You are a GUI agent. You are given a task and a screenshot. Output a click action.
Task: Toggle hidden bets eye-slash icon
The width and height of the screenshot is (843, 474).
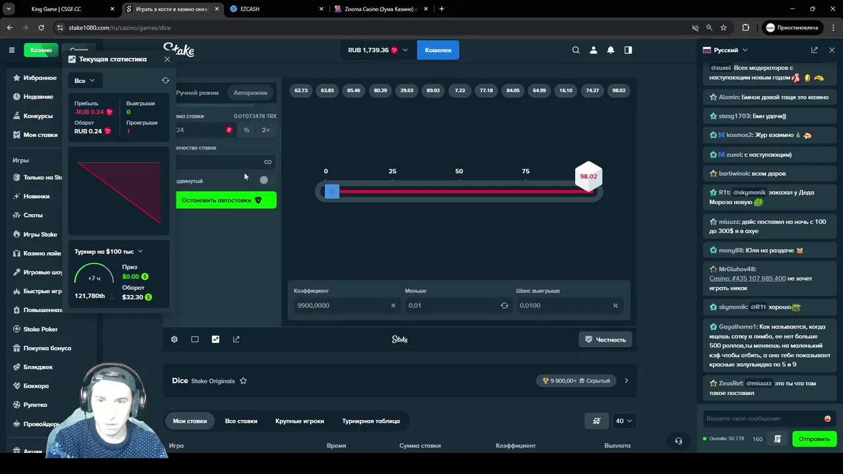(597, 421)
